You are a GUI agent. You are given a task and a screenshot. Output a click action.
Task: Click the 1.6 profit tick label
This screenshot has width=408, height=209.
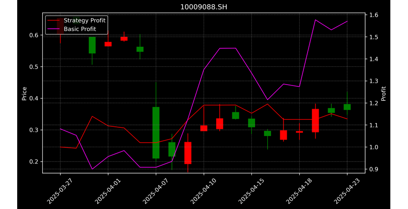[x=374, y=15]
